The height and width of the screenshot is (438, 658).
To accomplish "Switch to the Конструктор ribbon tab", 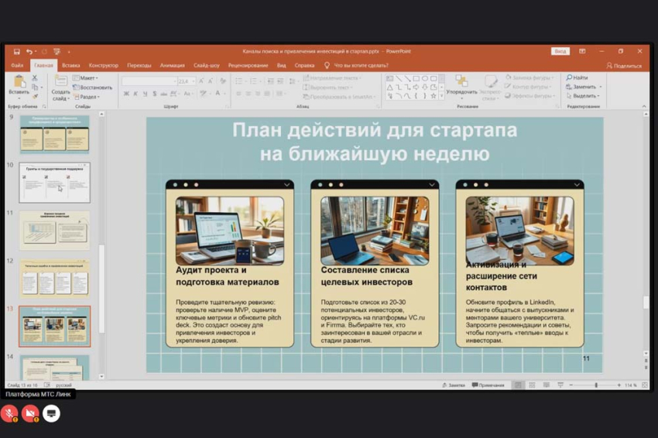I will [x=103, y=66].
